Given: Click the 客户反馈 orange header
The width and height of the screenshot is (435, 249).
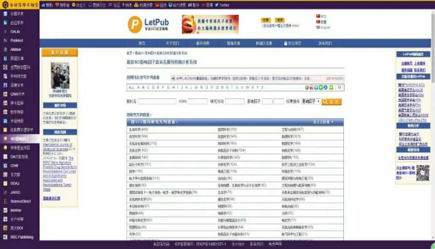Looking at the screenshot, I should point(60,52).
